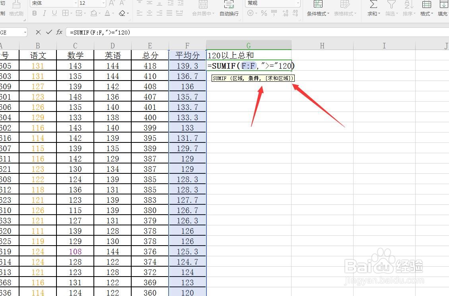449x296 pixels.
Task: Open the font size dropdown 12
Action: pyautogui.click(x=104, y=3)
